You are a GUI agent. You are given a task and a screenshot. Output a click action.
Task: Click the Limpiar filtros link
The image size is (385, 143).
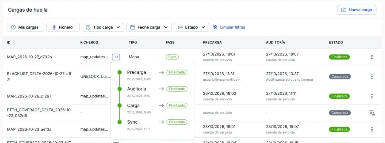(229, 27)
